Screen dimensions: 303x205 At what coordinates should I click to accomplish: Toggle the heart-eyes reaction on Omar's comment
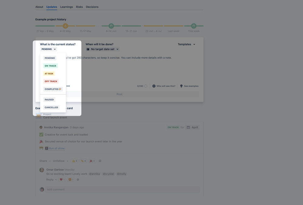pyautogui.click(x=71, y=180)
